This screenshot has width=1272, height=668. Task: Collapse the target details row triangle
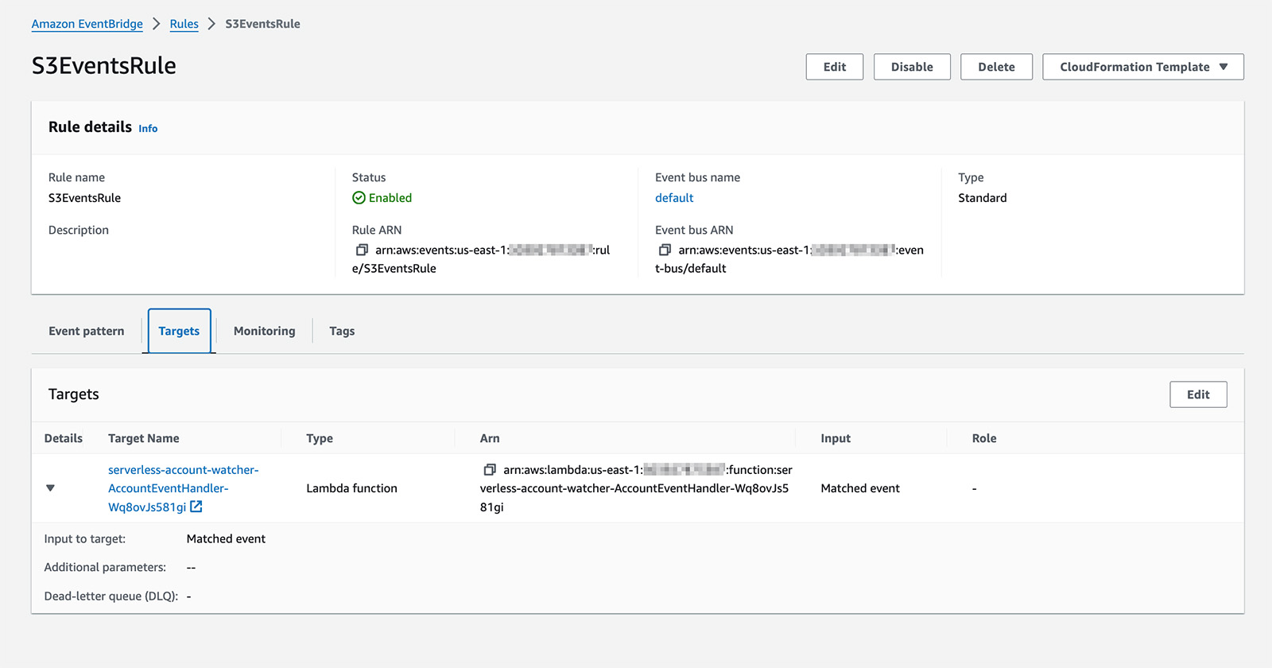(x=50, y=488)
